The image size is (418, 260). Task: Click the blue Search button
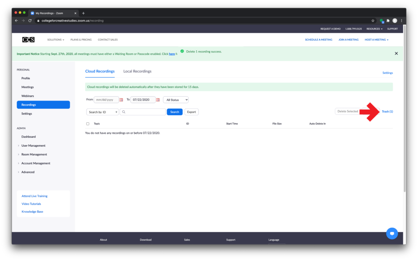pyautogui.click(x=175, y=112)
